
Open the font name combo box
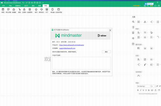144,86
